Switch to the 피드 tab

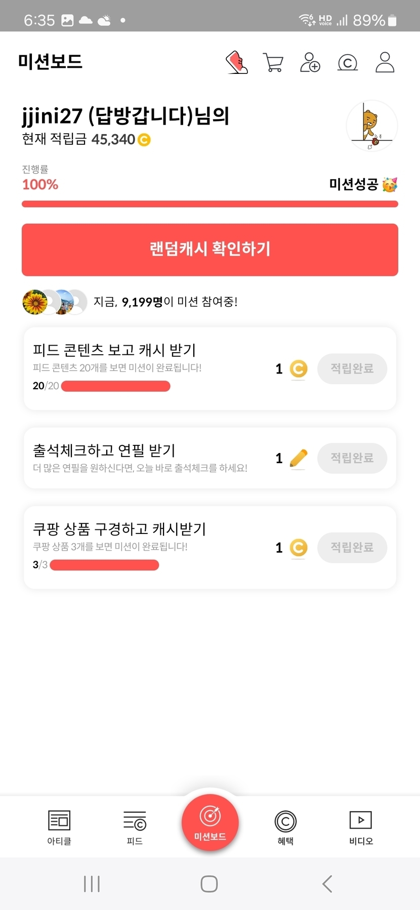[x=135, y=827]
